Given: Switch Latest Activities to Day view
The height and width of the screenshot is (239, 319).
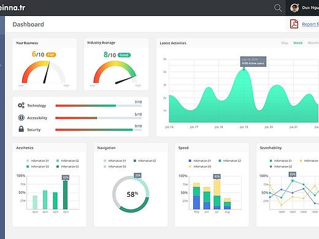Looking at the screenshot, I should click(285, 43).
